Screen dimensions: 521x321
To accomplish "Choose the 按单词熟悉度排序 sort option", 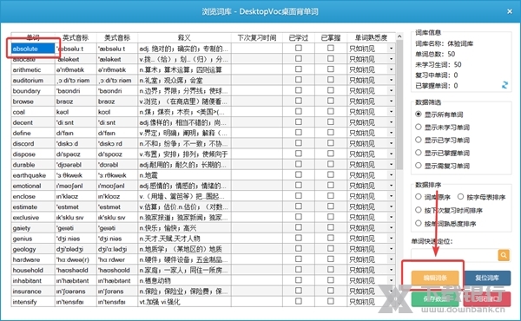I will coord(419,224).
